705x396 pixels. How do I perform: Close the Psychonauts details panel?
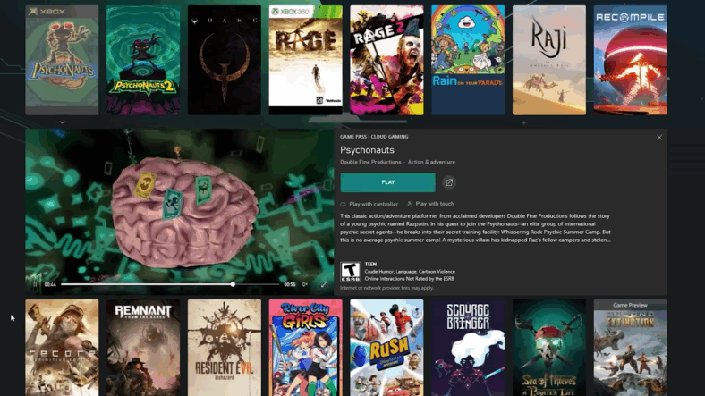click(x=659, y=137)
